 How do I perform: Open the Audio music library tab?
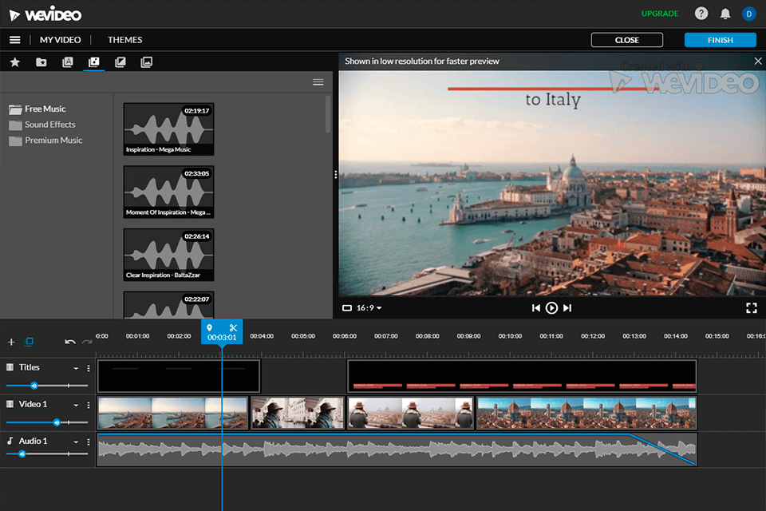pos(94,62)
